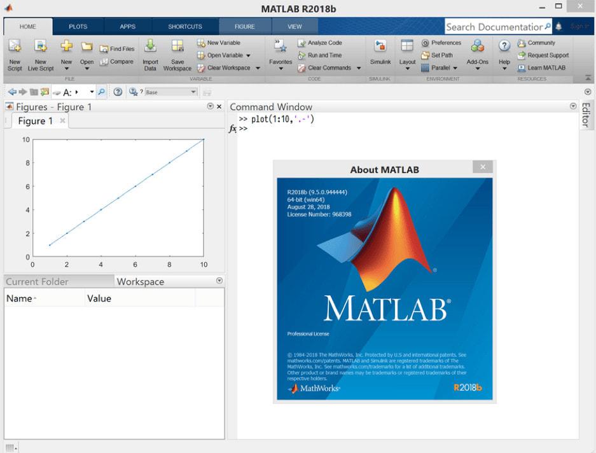Open the Base workspace combo box
The height and width of the screenshot is (453, 596).
click(172, 91)
